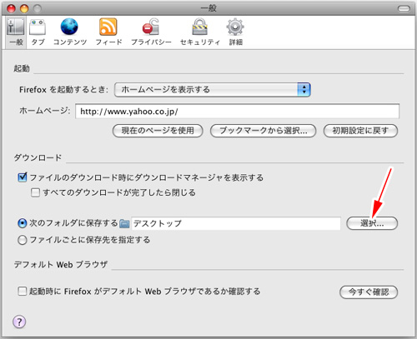This screenshot has height=339, width=417.
Task: Click the ブックマークから選択... button
Action: (264, 131)
